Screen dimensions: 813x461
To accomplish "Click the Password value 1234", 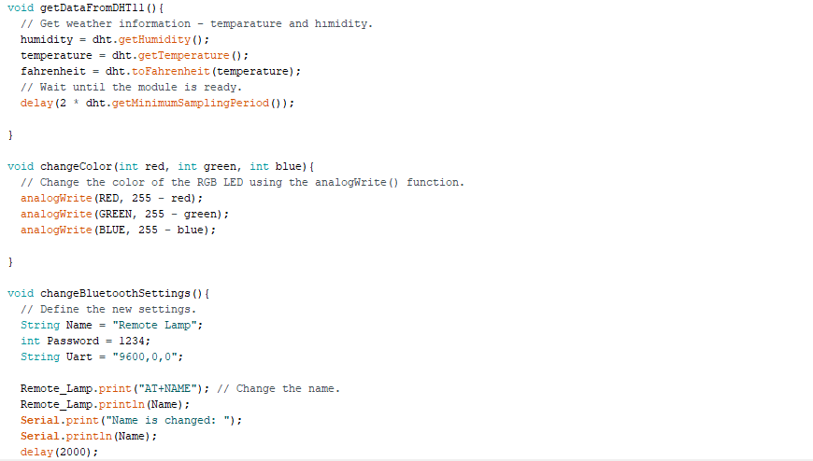I will 134,341.
